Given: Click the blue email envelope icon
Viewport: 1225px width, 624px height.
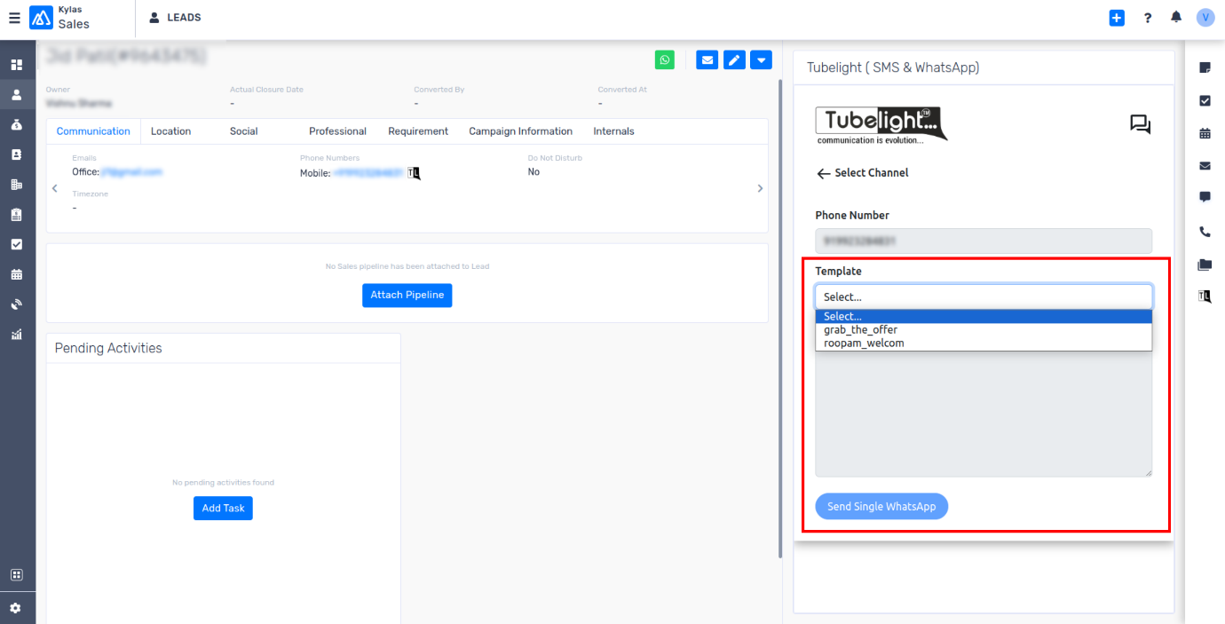Looking at the screenshot, I should click(x=707, y=60).
